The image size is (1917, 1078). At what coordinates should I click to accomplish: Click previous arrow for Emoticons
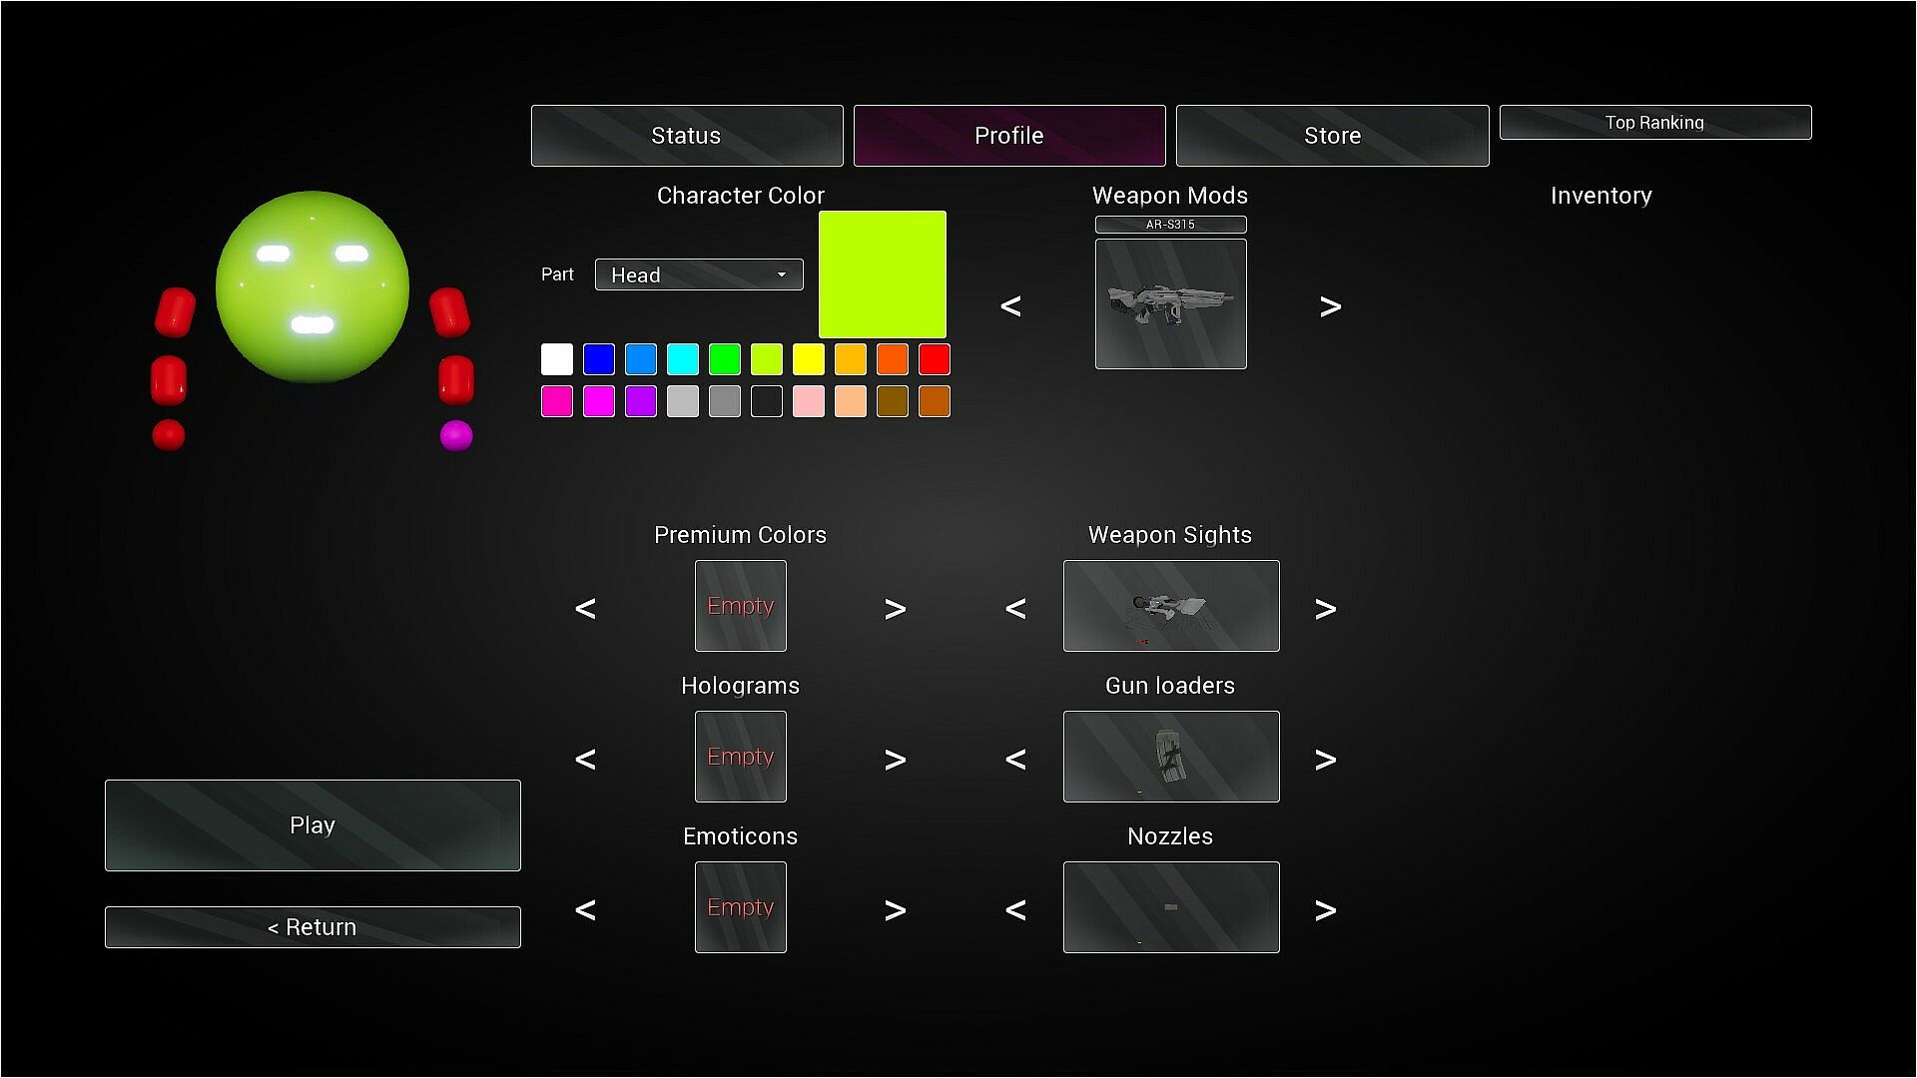pyautogui.click(x=586, y=910)
